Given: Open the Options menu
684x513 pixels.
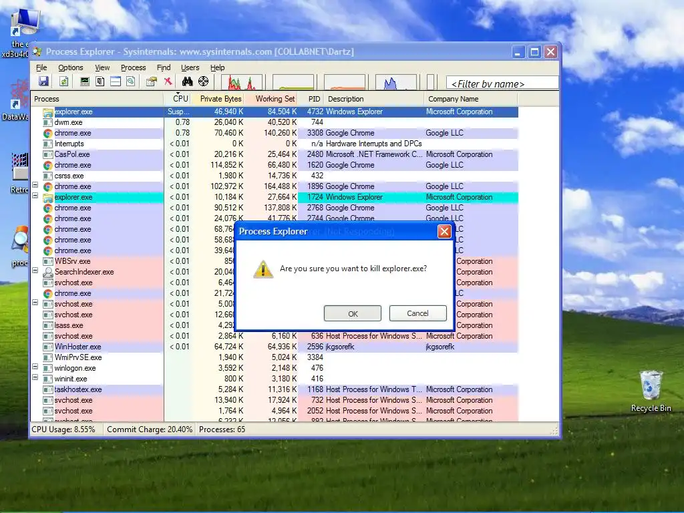Looking at the screenshot, I should coord(71,67).
